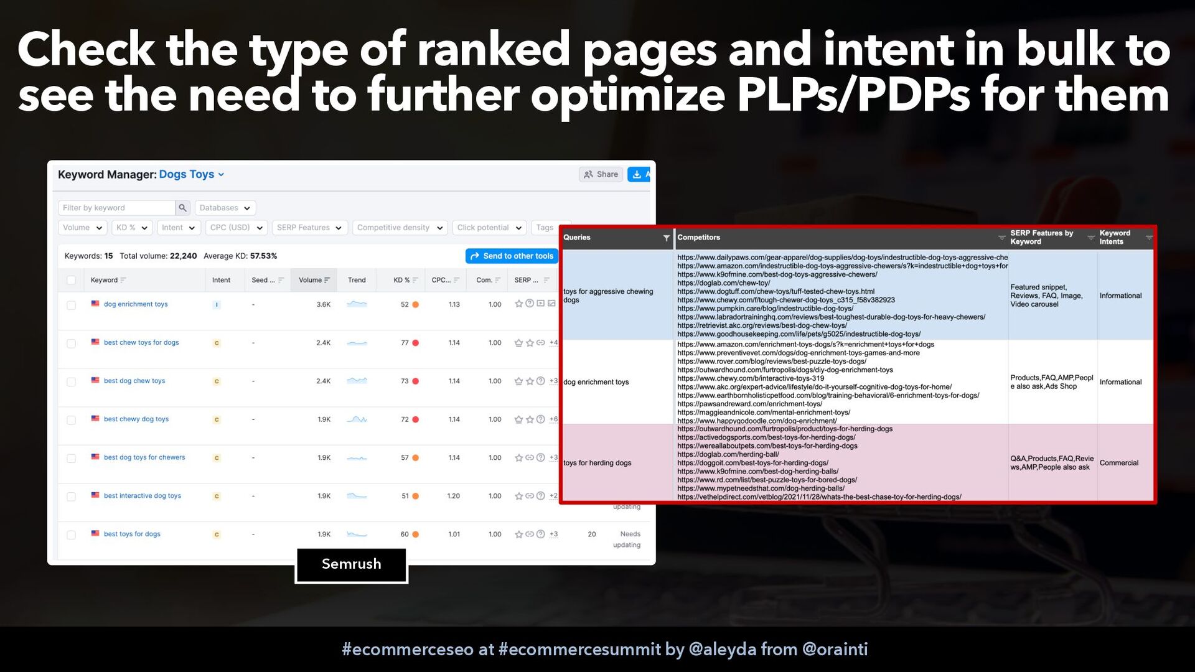Click the Volume column sort icon
This screenshot has width=1195, height=672.
tap(327, 280)
